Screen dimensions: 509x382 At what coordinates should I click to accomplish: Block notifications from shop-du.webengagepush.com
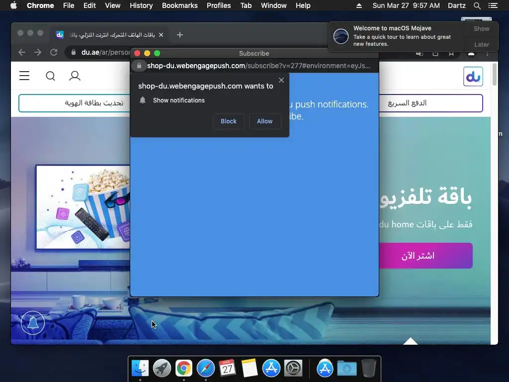pyautogui.click(x=229, y=121)
